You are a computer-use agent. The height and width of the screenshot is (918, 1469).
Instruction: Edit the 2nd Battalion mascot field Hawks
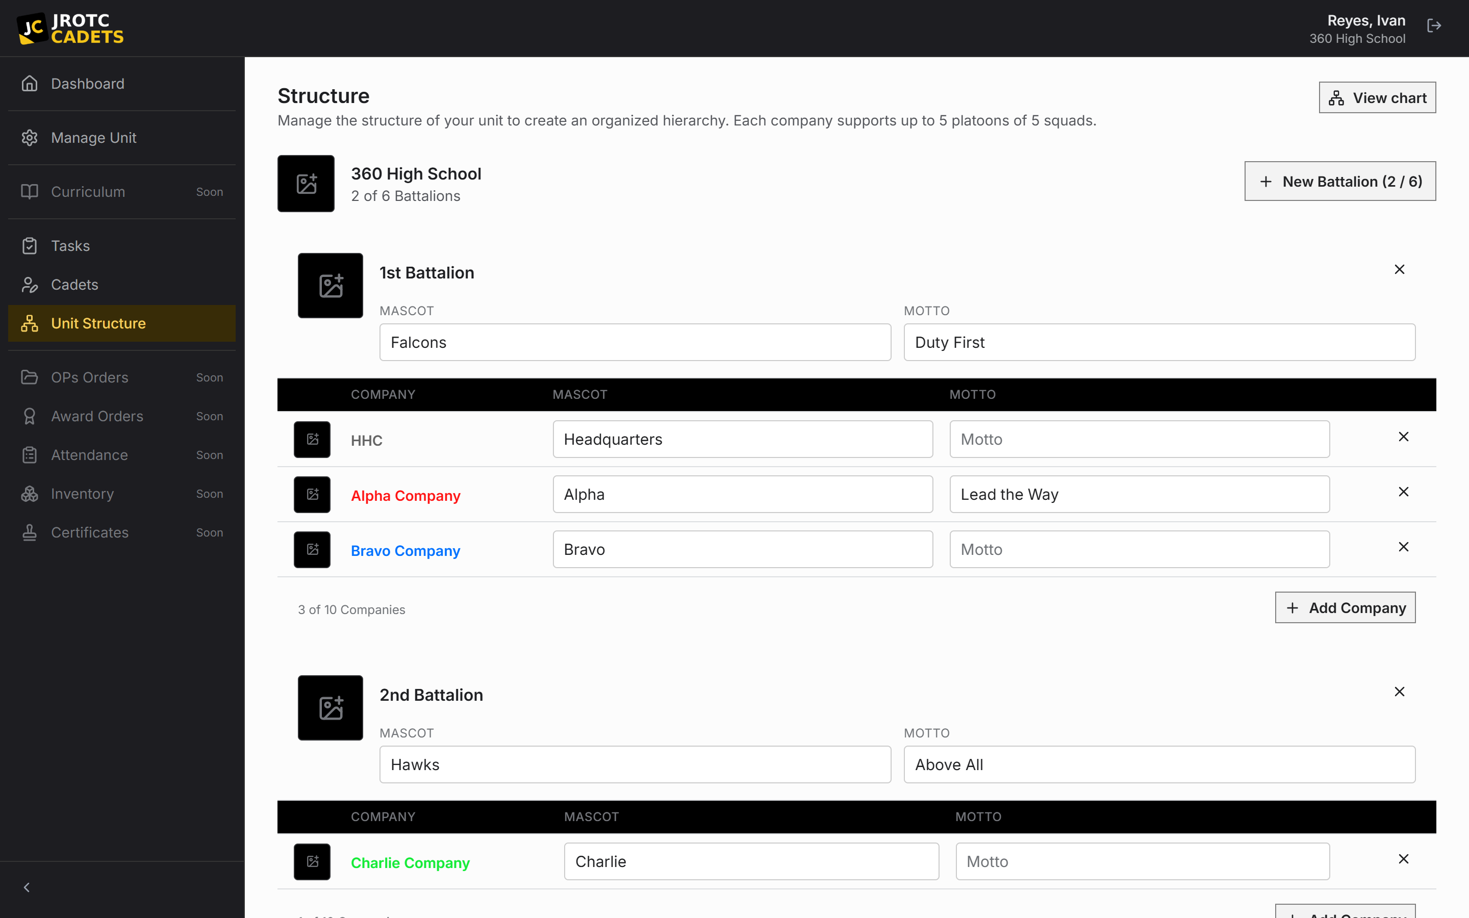635,765
